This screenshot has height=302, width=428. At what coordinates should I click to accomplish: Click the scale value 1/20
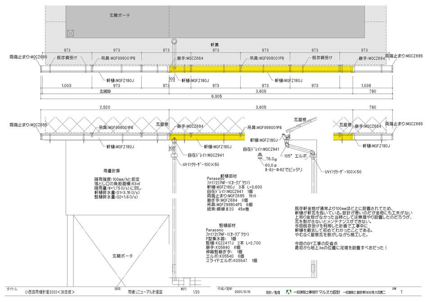196,292
